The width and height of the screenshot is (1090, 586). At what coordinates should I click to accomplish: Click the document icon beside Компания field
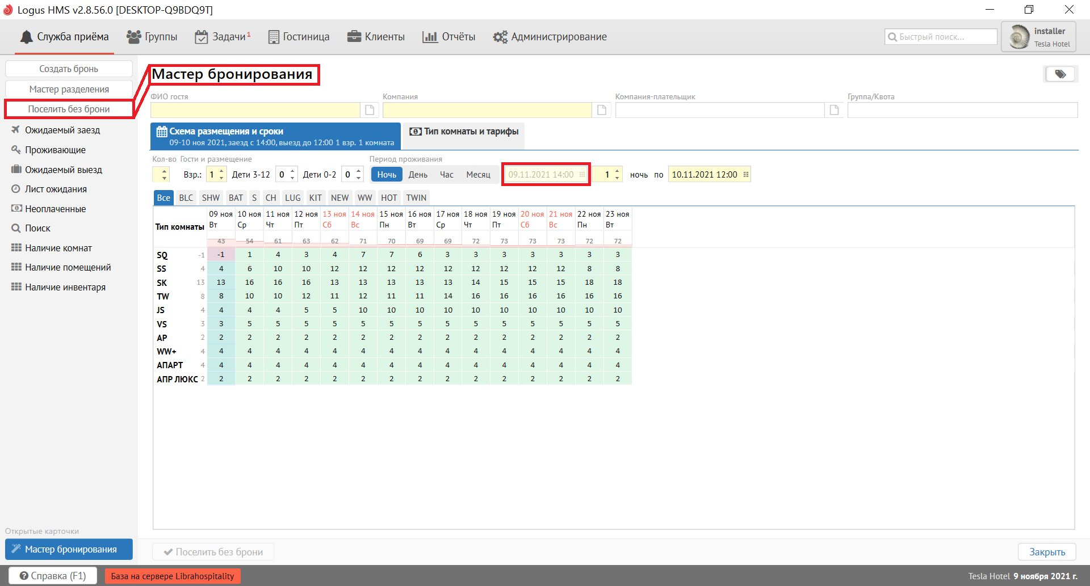[602, 110]
